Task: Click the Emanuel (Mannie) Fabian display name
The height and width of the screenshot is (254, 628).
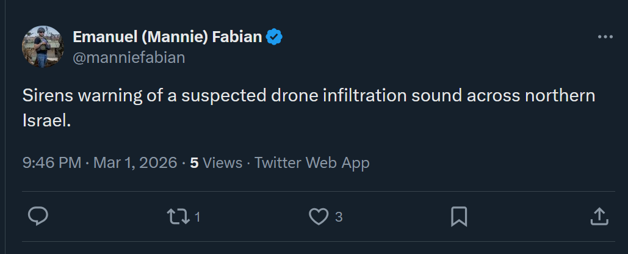Action: [167, 37]
